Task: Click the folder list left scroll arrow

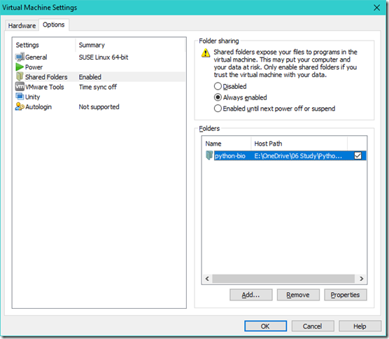Action: [207, 279]
